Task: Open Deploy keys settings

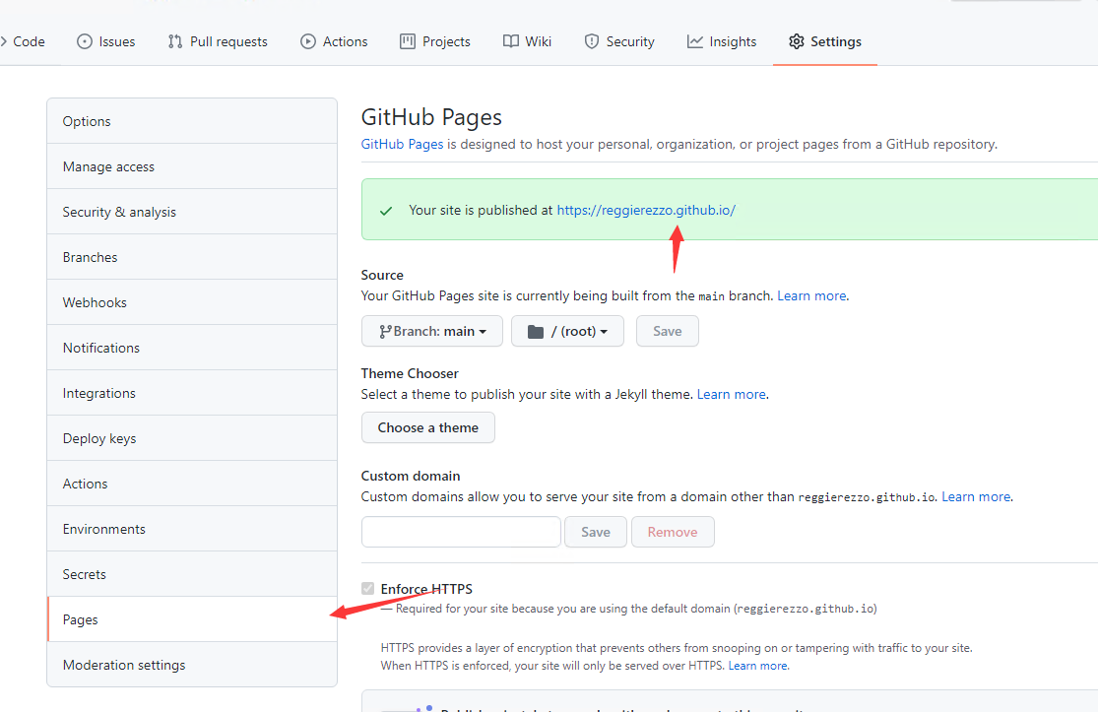Action: pos(192,438)
